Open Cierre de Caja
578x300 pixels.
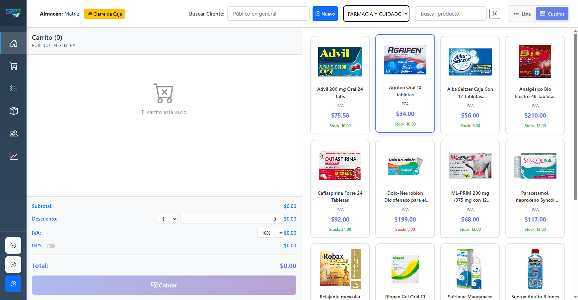(104, 14)
